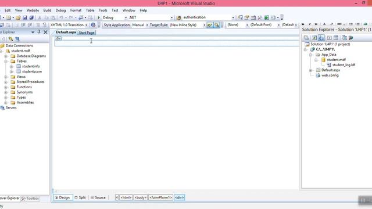Click the Find in Files icon beside authentication box
The image size is (372, 209).
coord(178,17)
